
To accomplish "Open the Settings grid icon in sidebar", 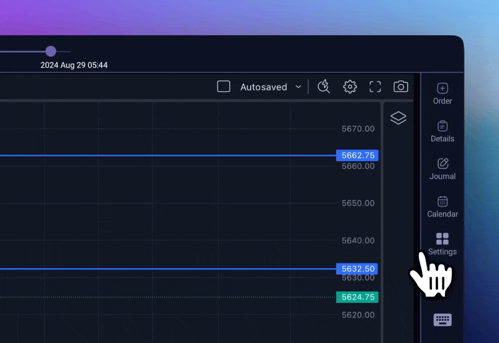I will [442, 239].
